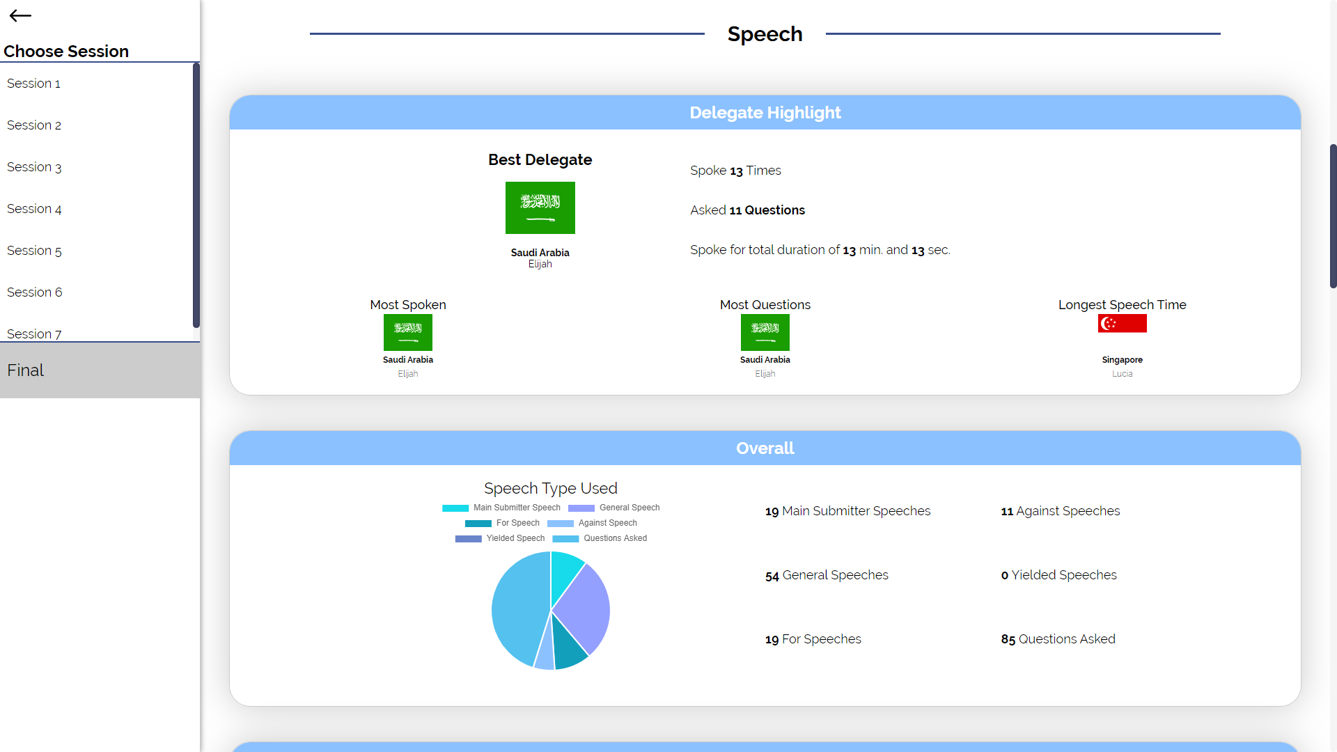Image resolution: width=1337 pixels, height=752 pixels.
Task: Select Session 1 in sidebar
Action: click(33, 84)
